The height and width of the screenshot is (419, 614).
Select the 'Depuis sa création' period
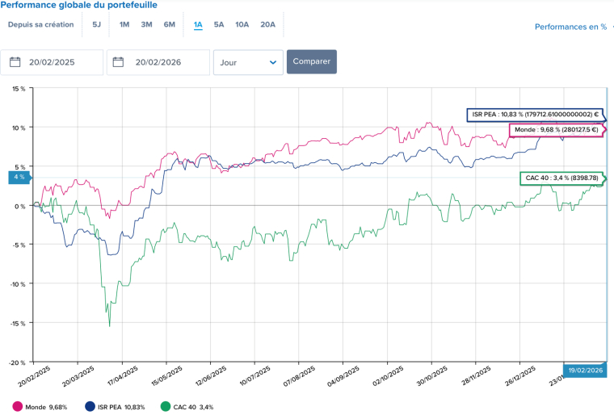click(40, 24)
